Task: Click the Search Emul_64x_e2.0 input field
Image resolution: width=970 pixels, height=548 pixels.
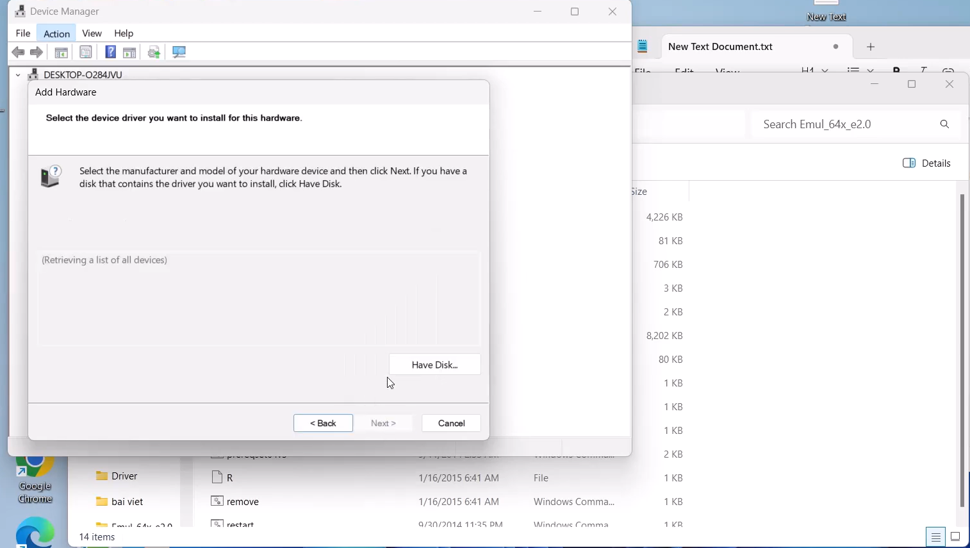Action: 843,124
